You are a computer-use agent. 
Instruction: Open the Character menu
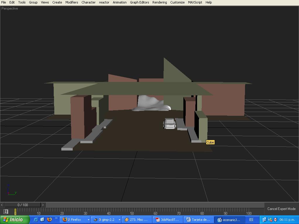88,2
